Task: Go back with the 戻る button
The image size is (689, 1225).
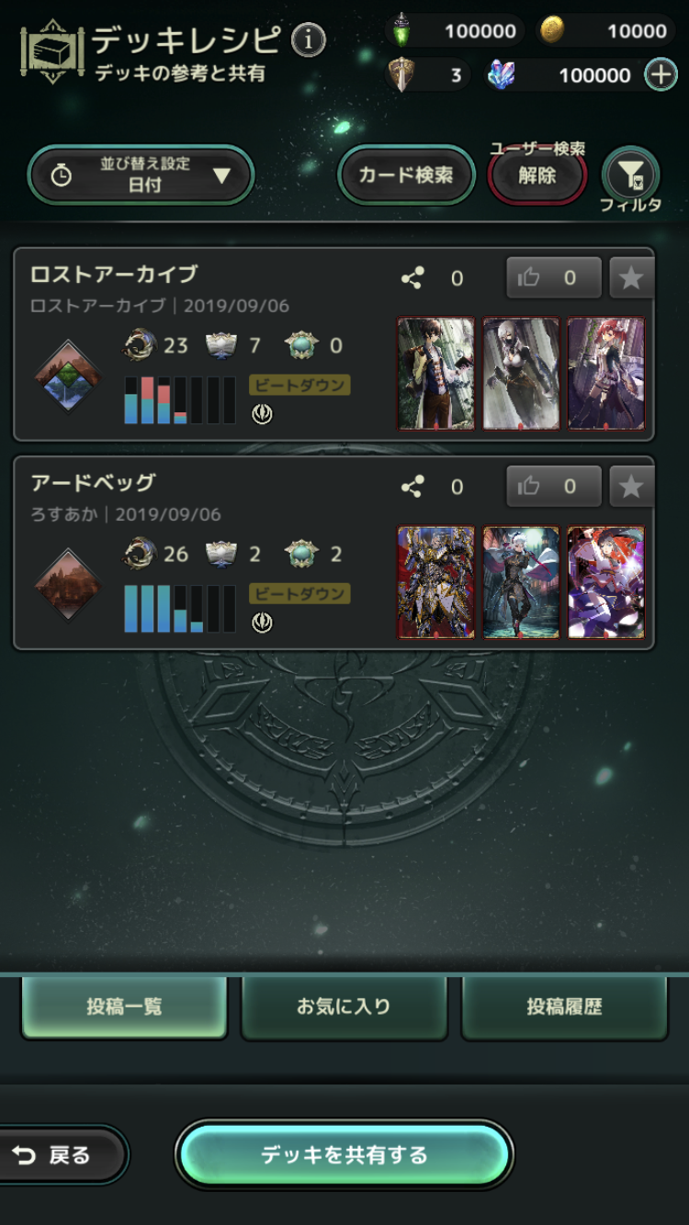Action: tap(61, 1155)
